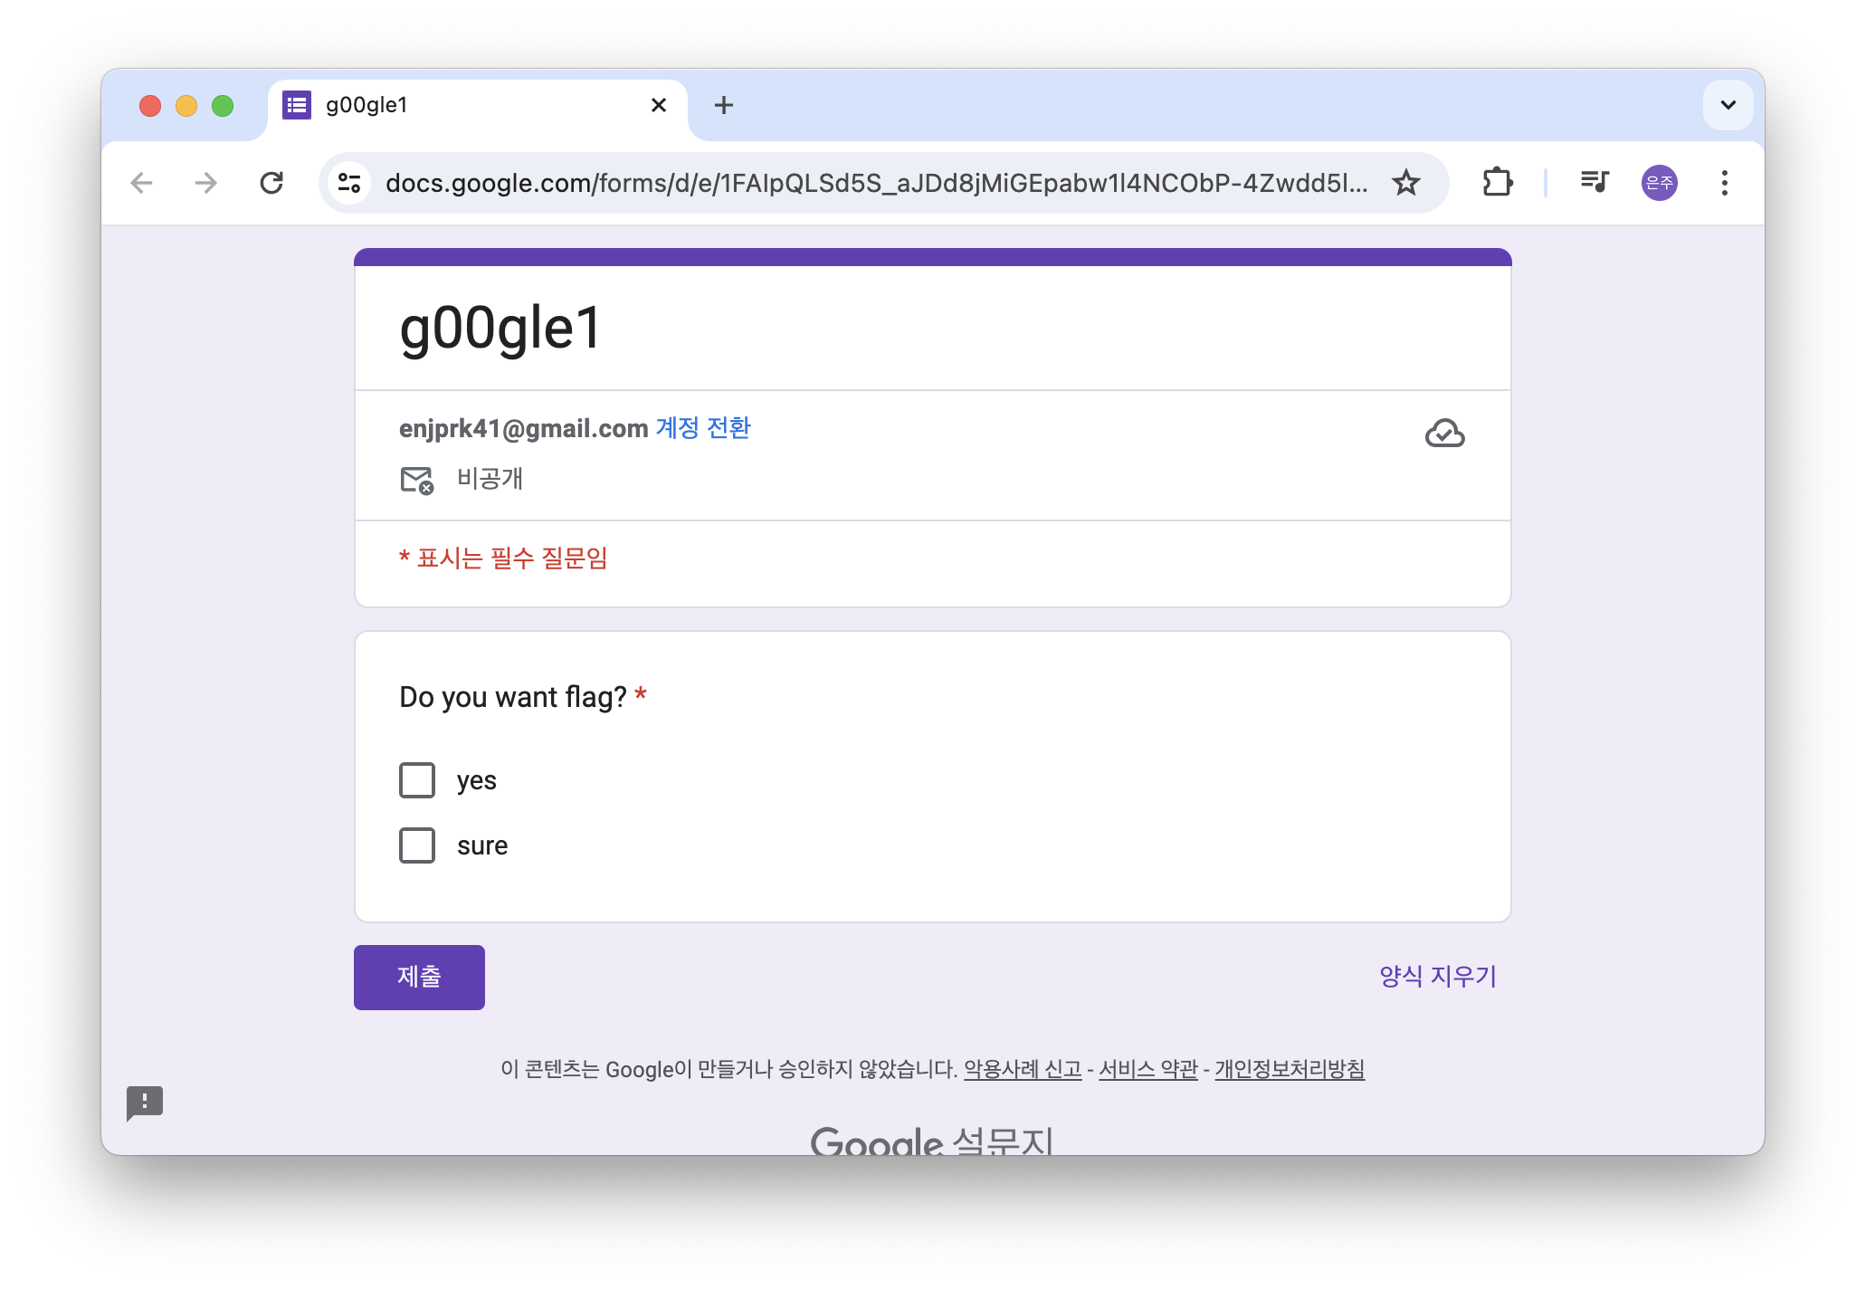Open the 서비스 약관 terms link
This screenshot has height=1289, width=1866.
[x=1147, y=1070]
